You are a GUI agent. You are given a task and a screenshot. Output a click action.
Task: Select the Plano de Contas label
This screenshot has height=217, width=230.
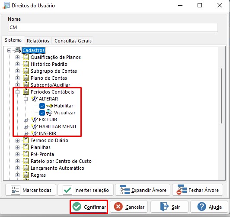[x=49, y=78]
